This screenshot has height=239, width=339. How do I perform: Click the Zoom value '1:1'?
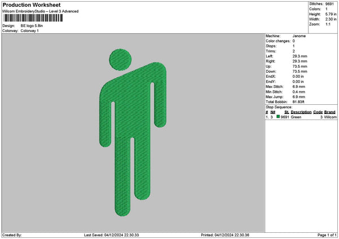328,24
